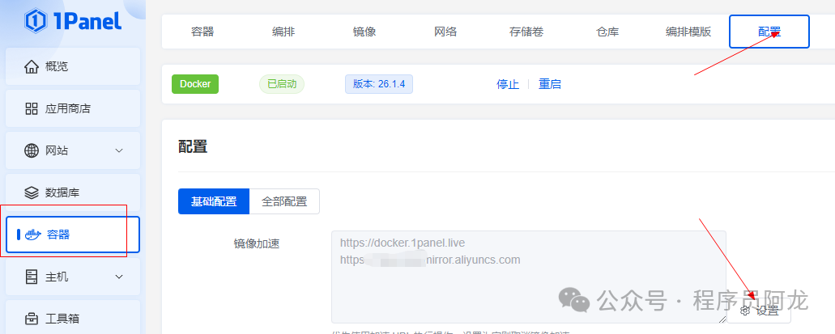Go to the 存储卷 tab
The image size is (835, 334).
526,32
